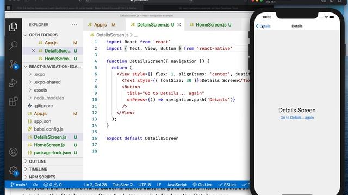Expand the Outline section
This screenshot has height=195, width=348.
tap(38, 161)
